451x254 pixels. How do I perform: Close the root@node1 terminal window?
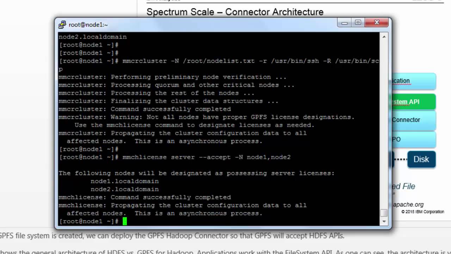click(377, 23)
